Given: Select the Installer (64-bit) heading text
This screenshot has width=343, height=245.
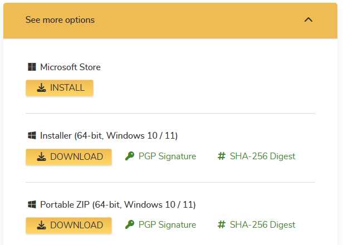Looking at the screenshot, I should point(109,135).
